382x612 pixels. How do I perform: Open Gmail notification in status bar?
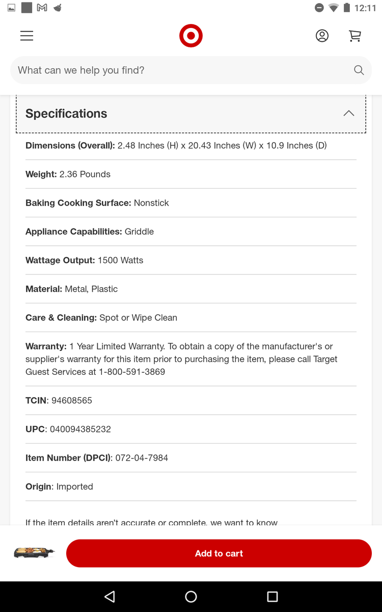pos(42,8)
